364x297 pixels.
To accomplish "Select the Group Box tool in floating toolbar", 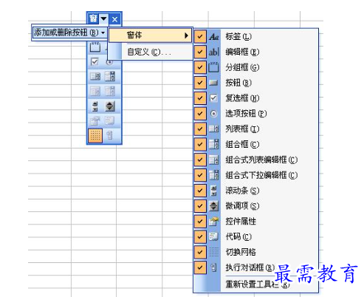I will pyautogui.click(x=95, y=47).
